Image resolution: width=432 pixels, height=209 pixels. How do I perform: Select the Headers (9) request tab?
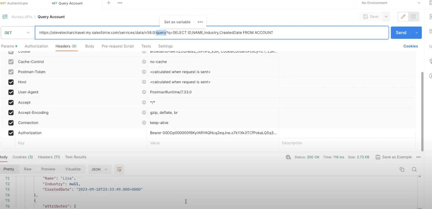coord(66,46)
